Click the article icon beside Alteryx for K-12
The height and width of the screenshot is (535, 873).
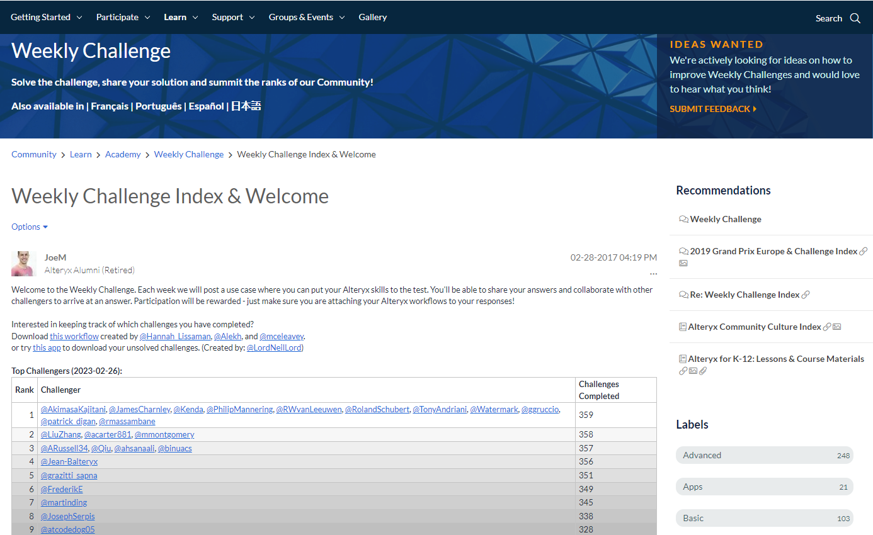pyautogui.click(x=682, y=359)
